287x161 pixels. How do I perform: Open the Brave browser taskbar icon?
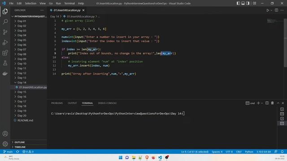[x=147, y=157]
